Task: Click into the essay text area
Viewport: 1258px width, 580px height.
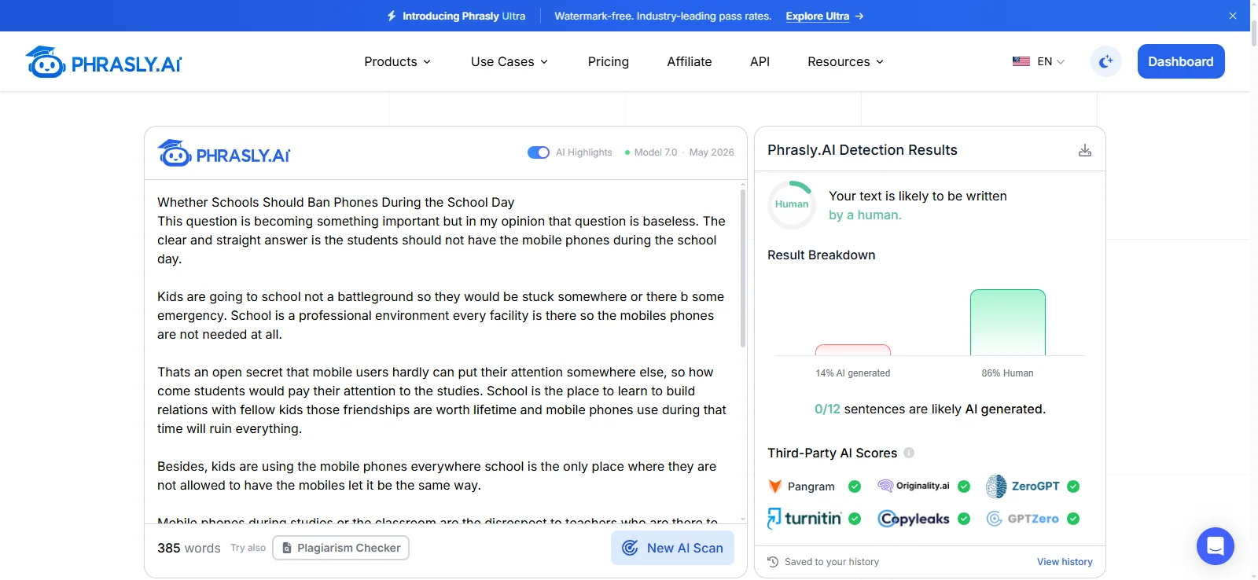Action: (442, 351)
